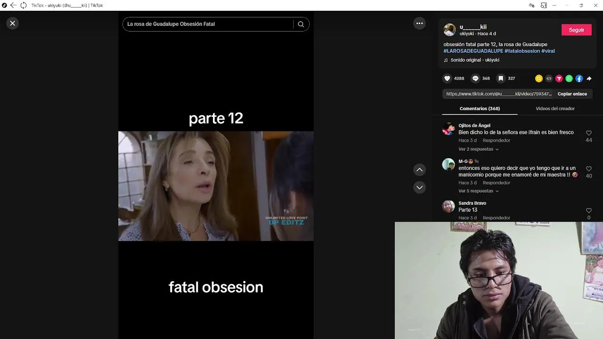Reply to Sandra Bravo via Respondedor

496,218
